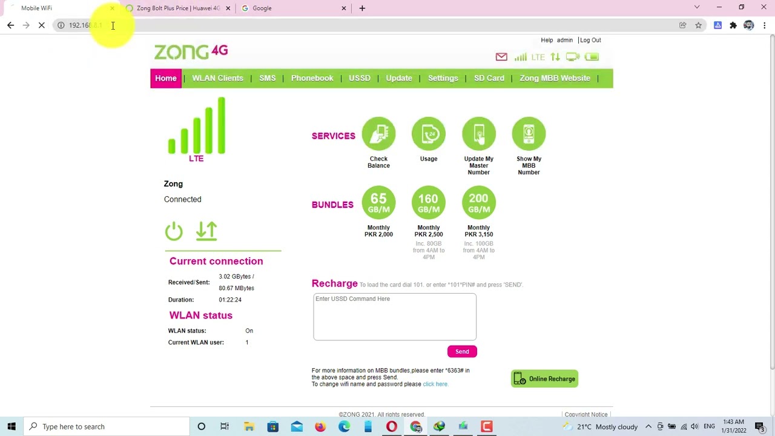Open the Chrome profile avatar
Screen dimensions: 775x436
point(749,25)
